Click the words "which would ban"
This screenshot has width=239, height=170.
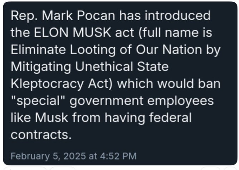pos(169,84)
